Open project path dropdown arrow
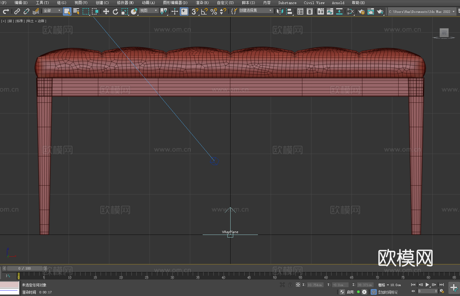This screenshot has height=296, width=460. [453, 12]
